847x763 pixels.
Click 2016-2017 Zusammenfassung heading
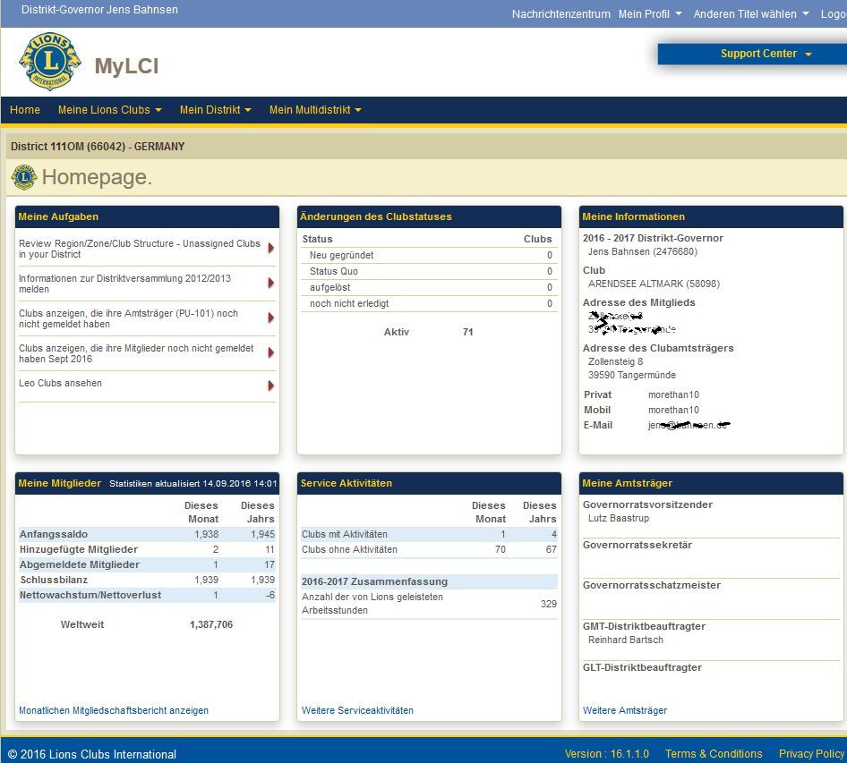coord(374,581)
